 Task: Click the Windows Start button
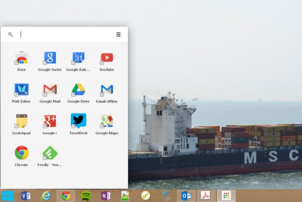[7, 196]
